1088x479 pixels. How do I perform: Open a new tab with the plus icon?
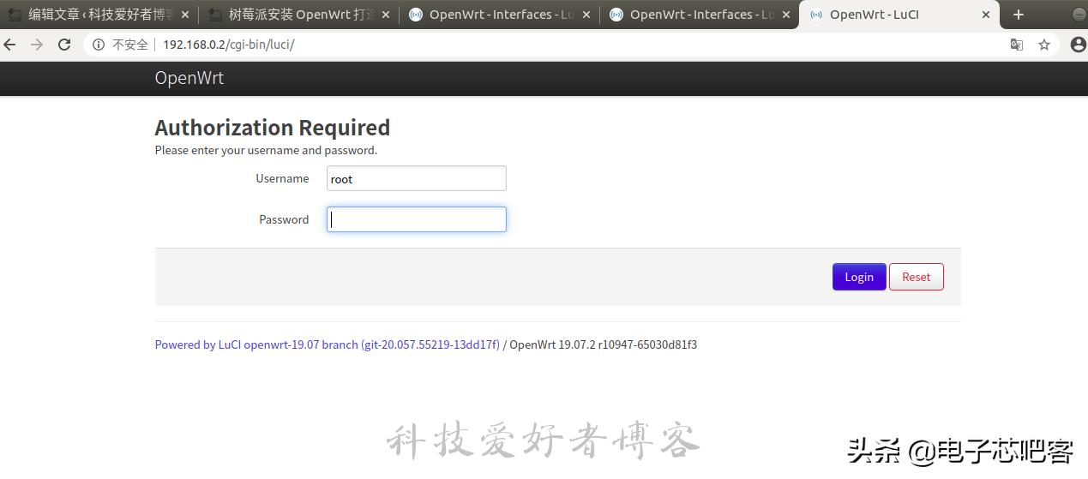coord(1019,15)
